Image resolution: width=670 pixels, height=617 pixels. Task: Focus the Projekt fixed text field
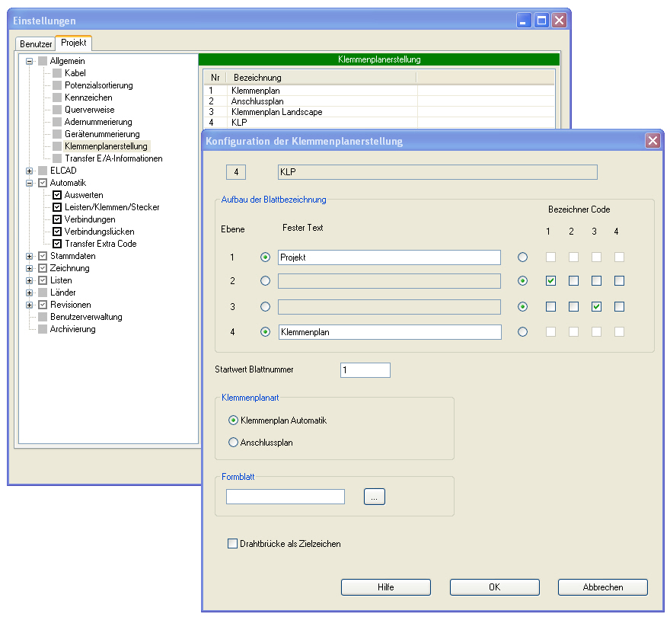coord(389,257)
